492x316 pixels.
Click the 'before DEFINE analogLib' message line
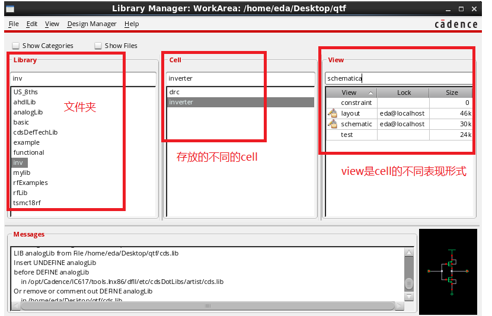[52, 272]
